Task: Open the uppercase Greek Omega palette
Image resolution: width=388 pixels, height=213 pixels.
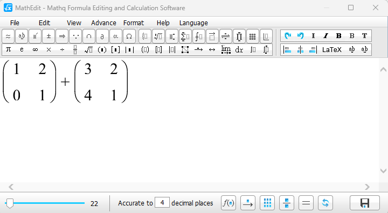Action: pos(129,36)
